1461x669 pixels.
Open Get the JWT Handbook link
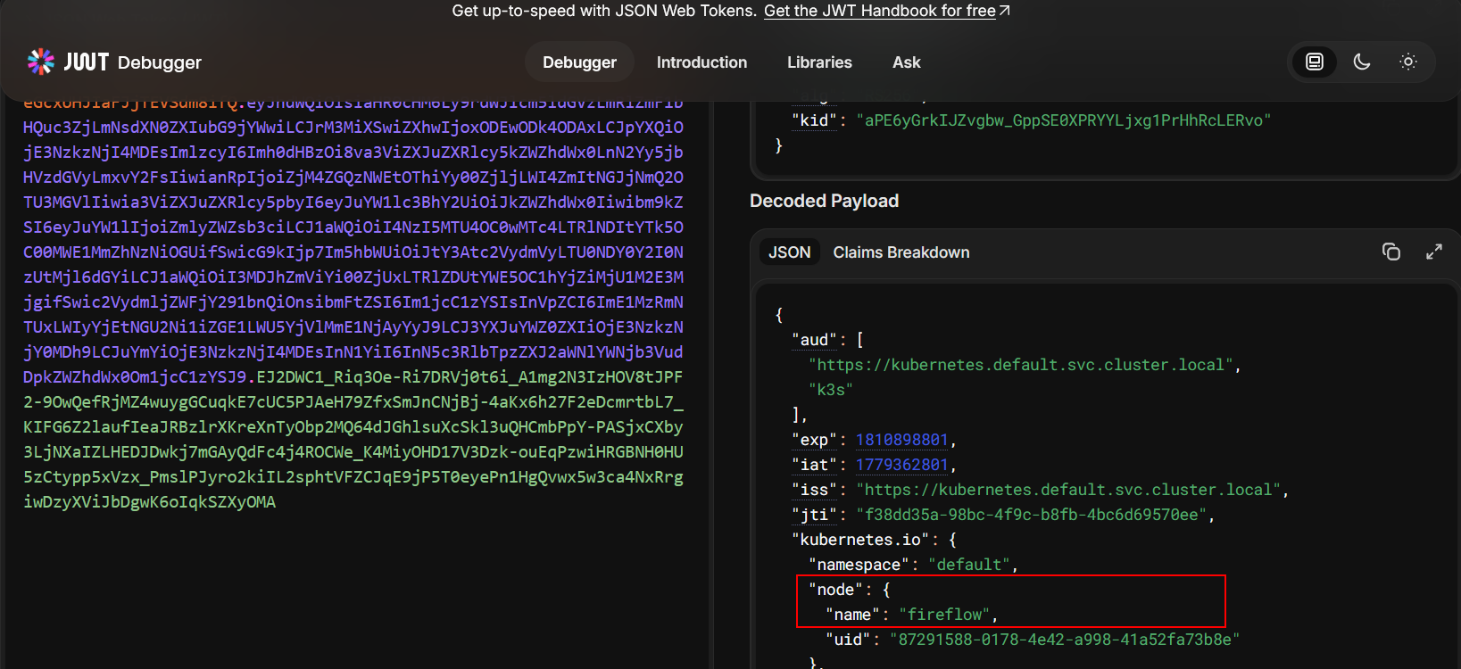tap(880, 11)
